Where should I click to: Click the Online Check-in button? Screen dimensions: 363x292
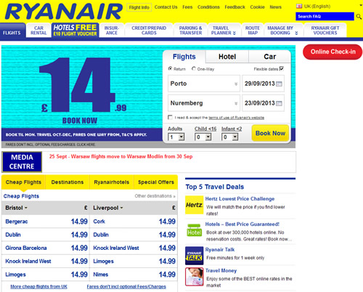(333, 52)
